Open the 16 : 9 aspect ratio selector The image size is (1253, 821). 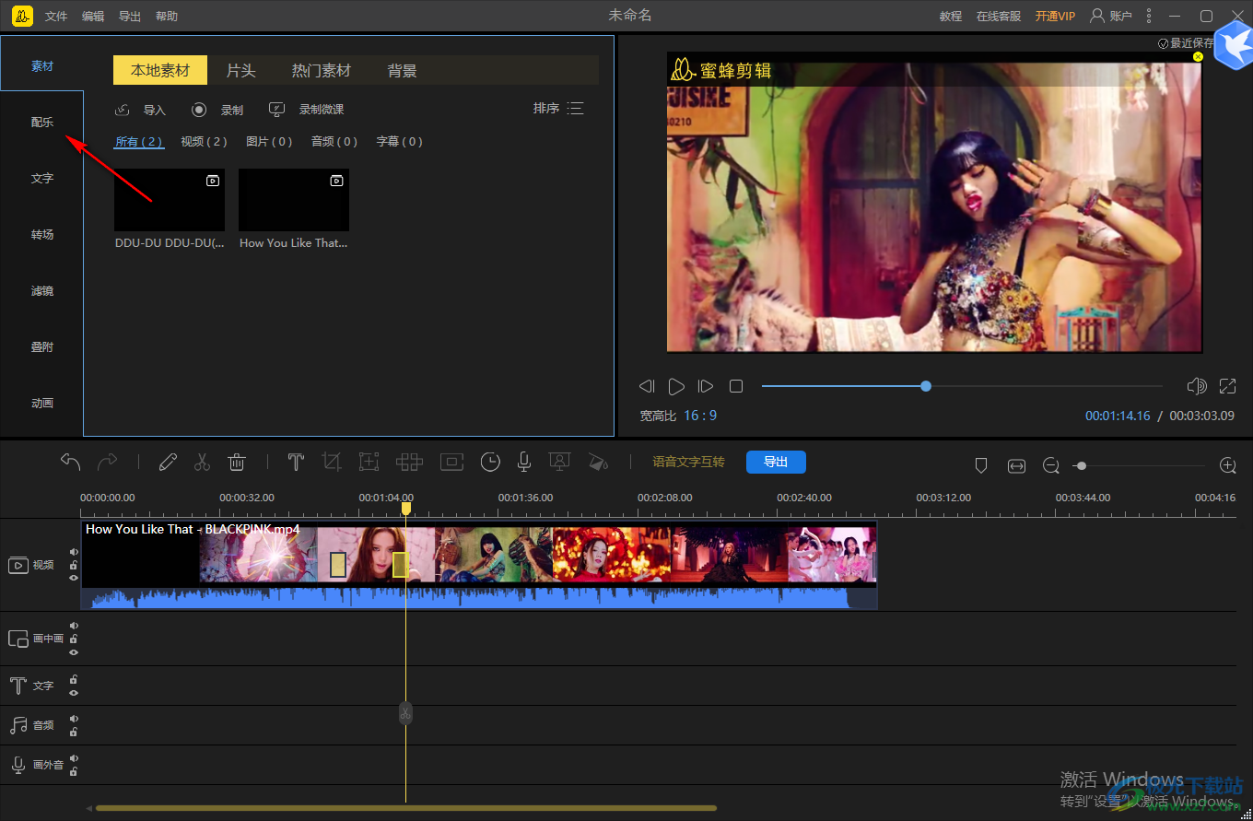(700, 416)
